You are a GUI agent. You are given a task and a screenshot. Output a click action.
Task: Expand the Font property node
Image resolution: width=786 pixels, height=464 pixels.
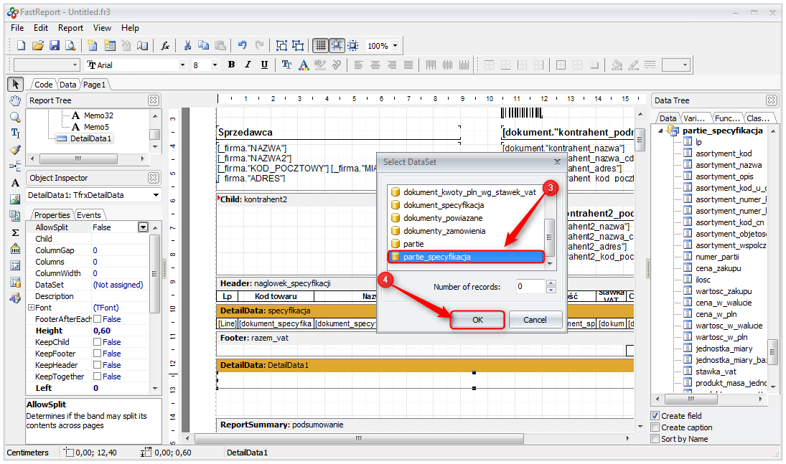(x=31, y=308)
